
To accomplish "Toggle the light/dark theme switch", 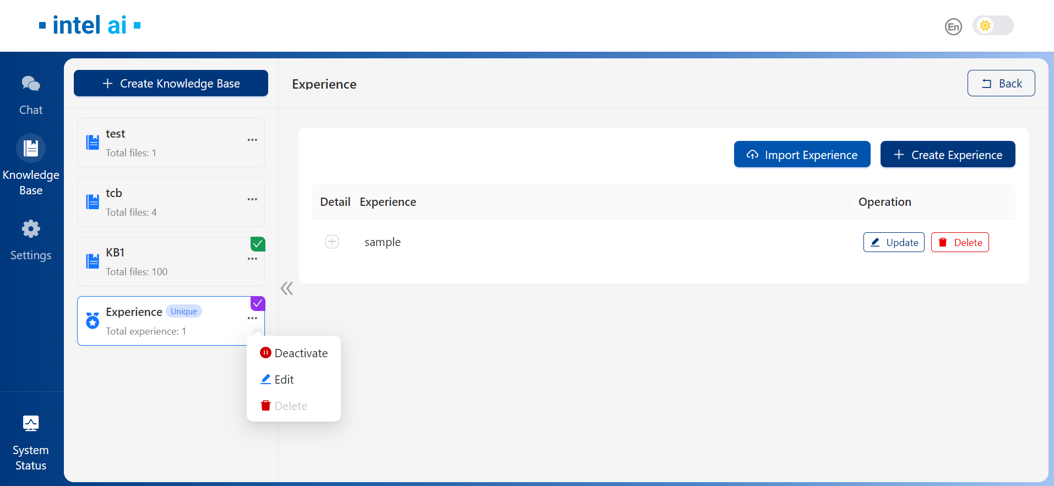I will coord(992,26).
